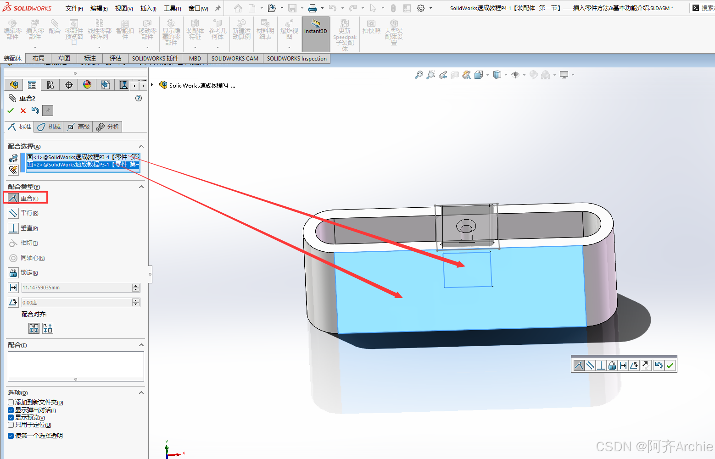This screenshot has width=715, height=459.
Task: Select the Zoom to Fit magnifier icon
Action: [419, 75]
